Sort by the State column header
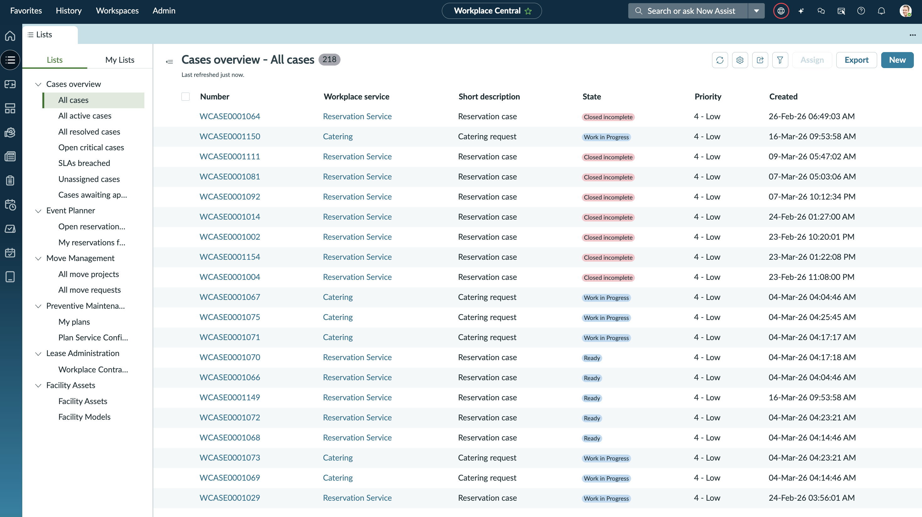Image resolution: width=922 pixels, height=517 pixels. [x=592, y=97]
